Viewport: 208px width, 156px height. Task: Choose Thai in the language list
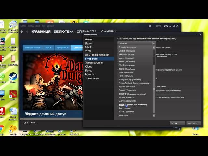pos(135,108)
